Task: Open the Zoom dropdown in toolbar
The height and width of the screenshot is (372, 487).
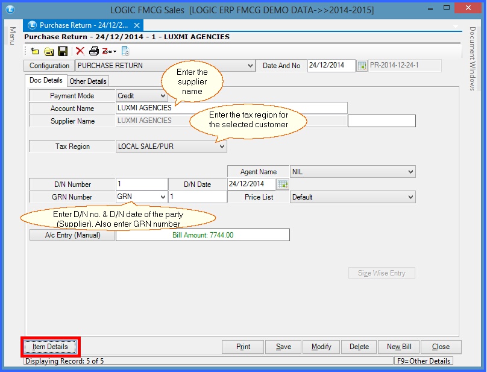Action: pos(109,51)
